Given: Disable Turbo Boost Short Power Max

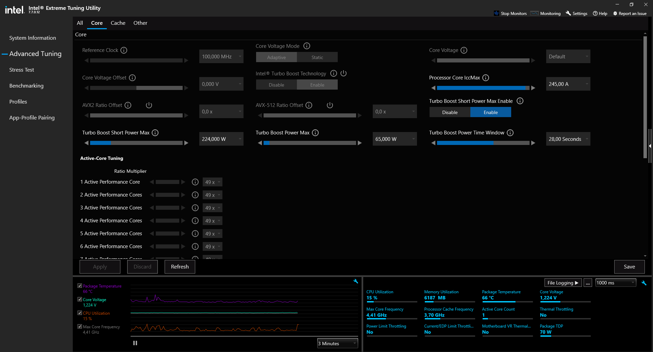Looking at the screenshot, I should click(450, 112).
